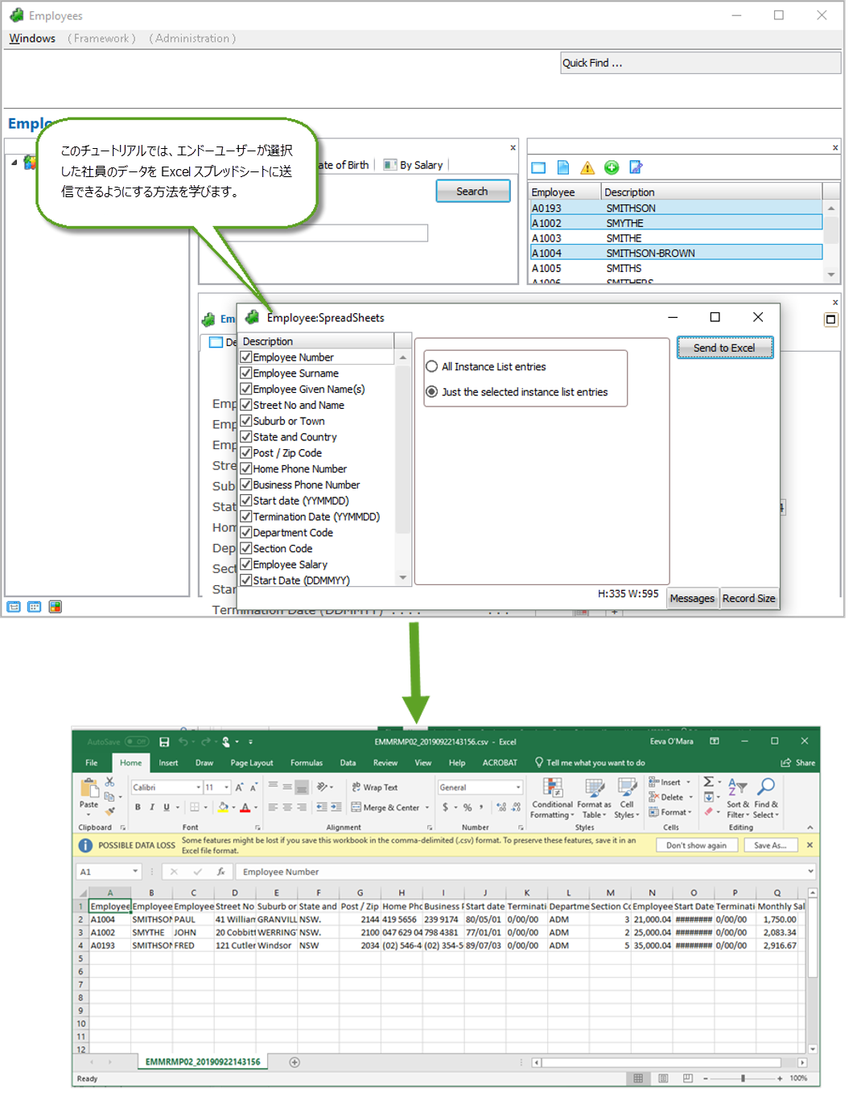Uncheck the Home Phone Number checkbox
Image resolution: width=865 pixels, height=1114 pixels.
click(246, 468)
